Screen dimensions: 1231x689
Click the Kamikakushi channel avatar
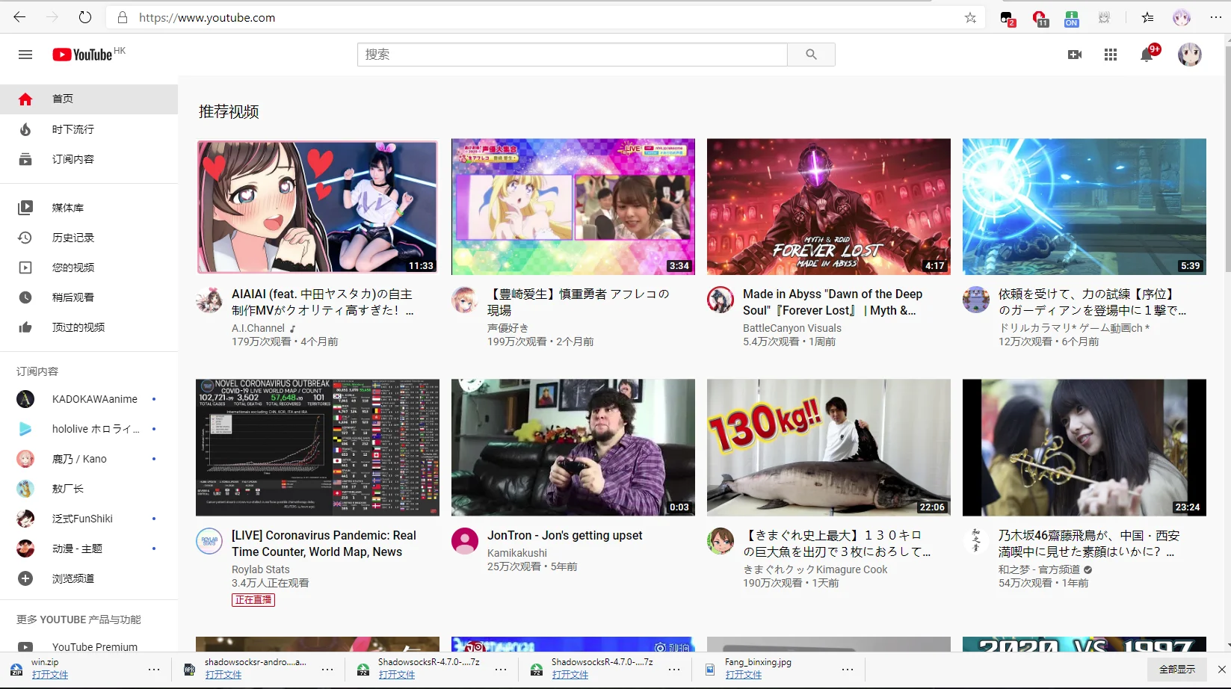[465, 541]
